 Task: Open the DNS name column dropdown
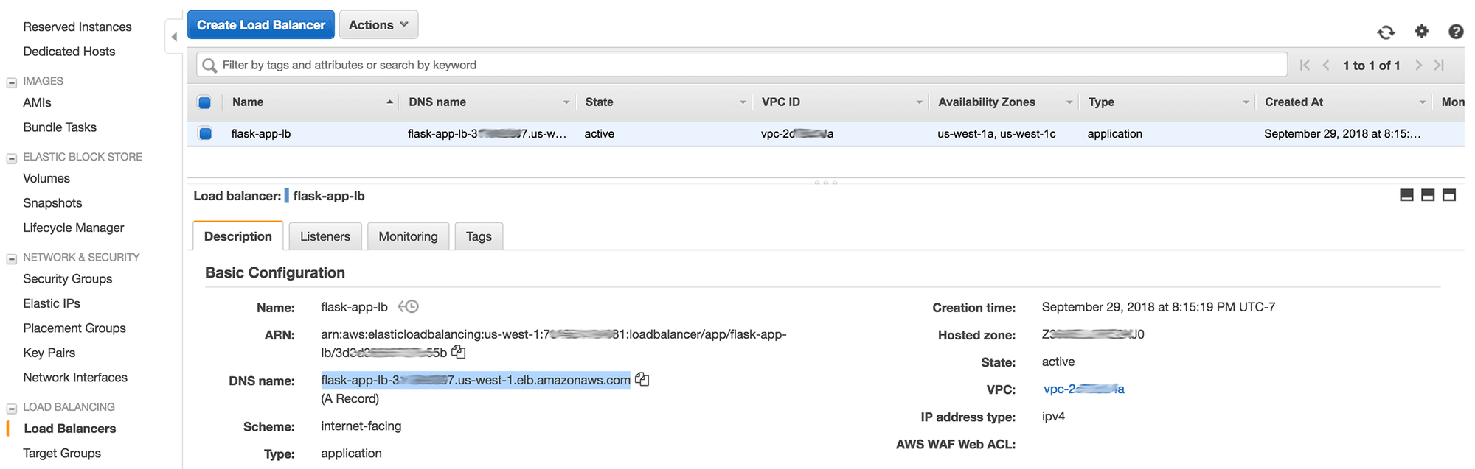pos(566,102)
